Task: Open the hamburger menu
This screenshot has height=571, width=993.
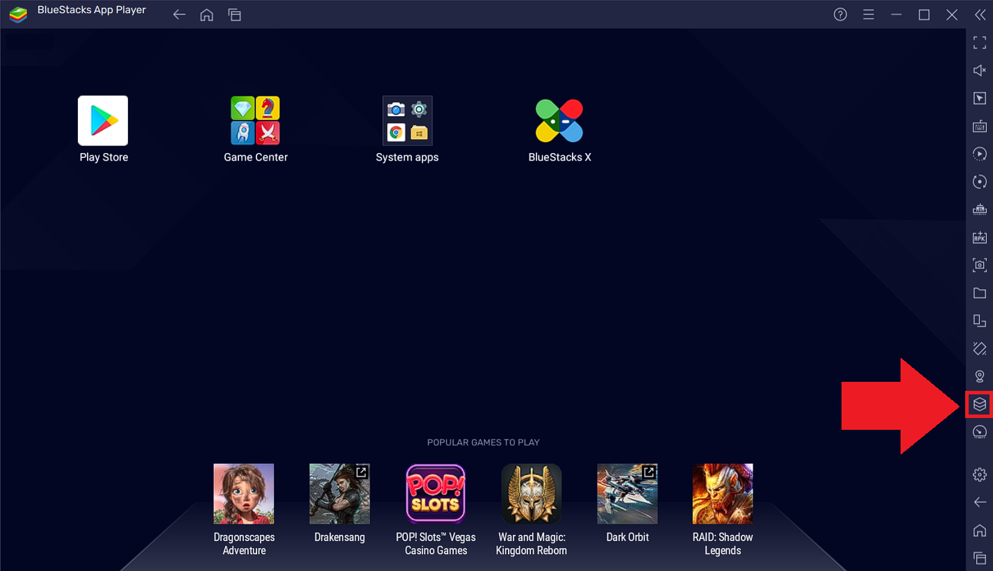Action: pyautogui.click(x=868, y=15)
